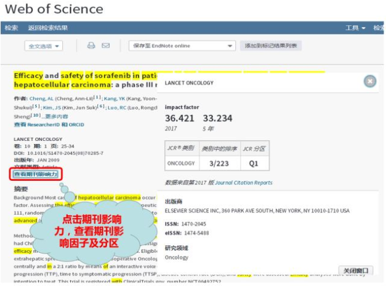Close the Lancet Oncology journal popup

370,81
